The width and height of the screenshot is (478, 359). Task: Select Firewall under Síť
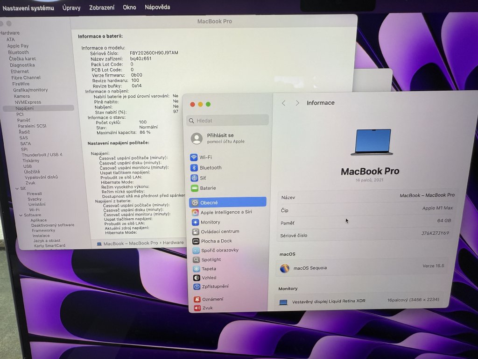[x=35, y=194]
